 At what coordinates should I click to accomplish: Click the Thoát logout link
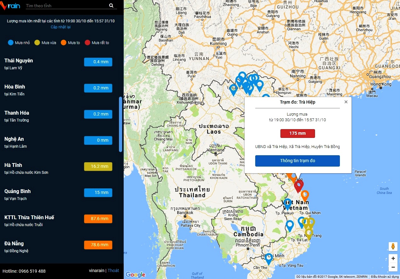click(x=113, y=270)
